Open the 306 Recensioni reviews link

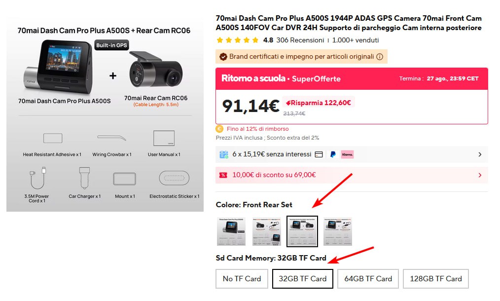300,40
